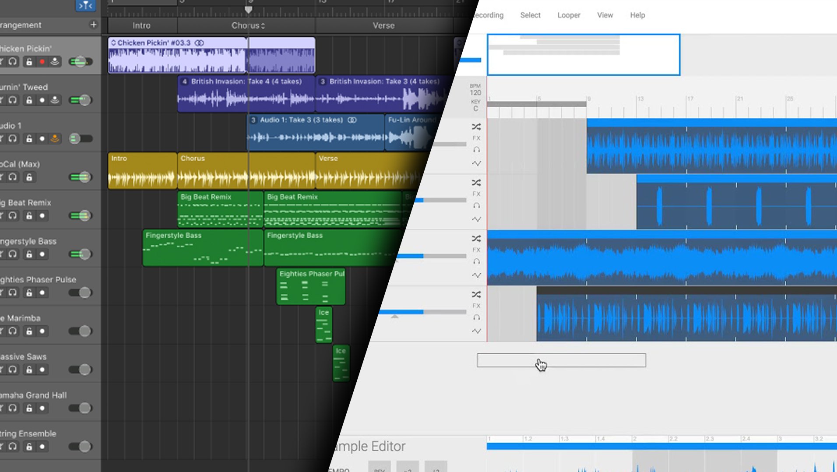This screenshot has height=472, width=837.
Task: Solo the third track with headphones icon
Action: pyautogui.click(x=476, y=262)
